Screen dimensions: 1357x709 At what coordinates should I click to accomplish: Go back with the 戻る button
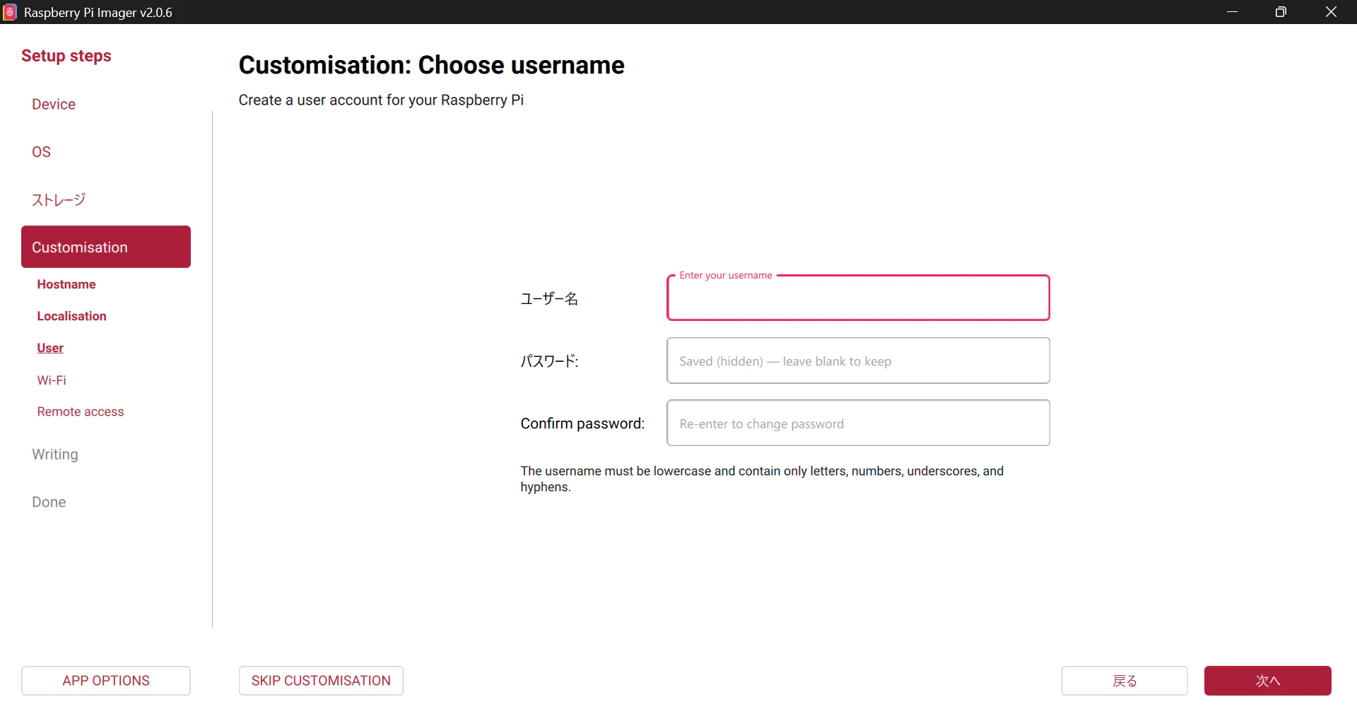(1124, 681)
